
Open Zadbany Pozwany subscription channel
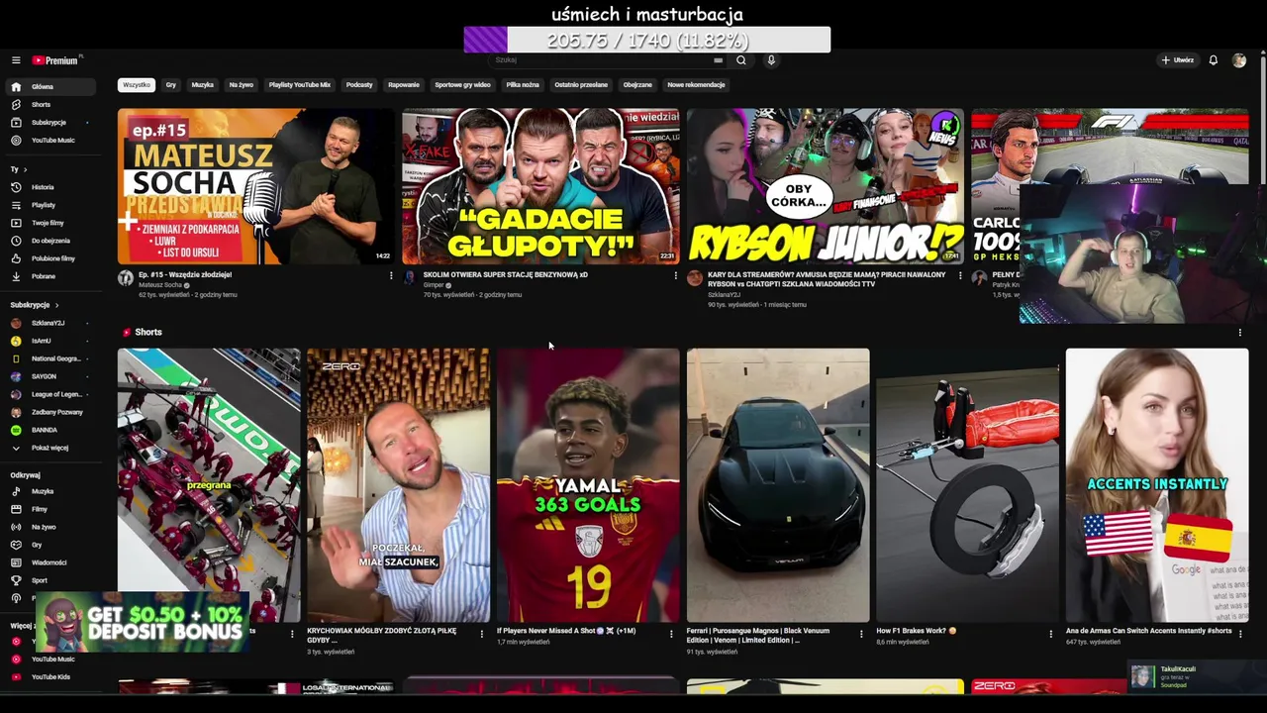[x=51, y=412]
